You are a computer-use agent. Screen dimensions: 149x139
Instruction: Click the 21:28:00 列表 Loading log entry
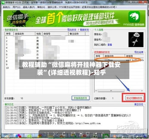[x=34, y=118]
